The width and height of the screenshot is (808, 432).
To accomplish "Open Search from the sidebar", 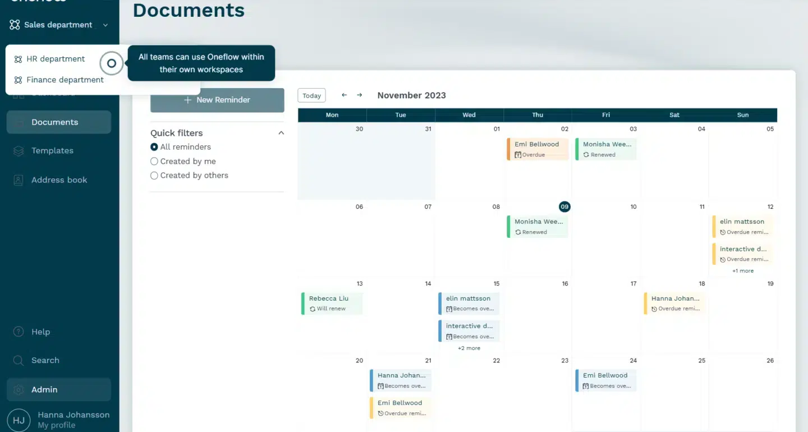I will [x=45, y=360].
